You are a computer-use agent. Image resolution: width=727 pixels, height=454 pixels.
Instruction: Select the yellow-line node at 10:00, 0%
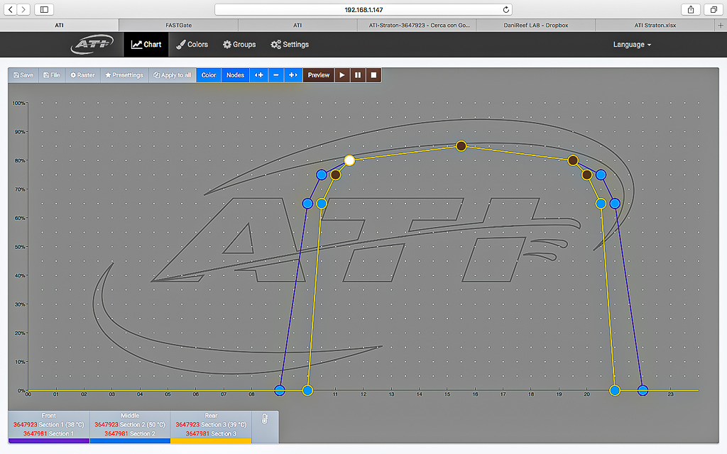point(307,391)
